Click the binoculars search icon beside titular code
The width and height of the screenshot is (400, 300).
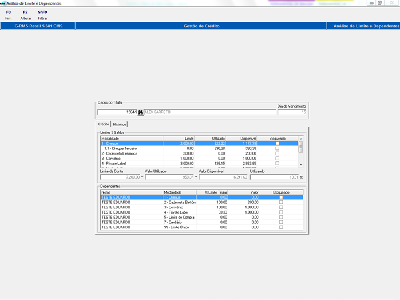pos(140,112)
